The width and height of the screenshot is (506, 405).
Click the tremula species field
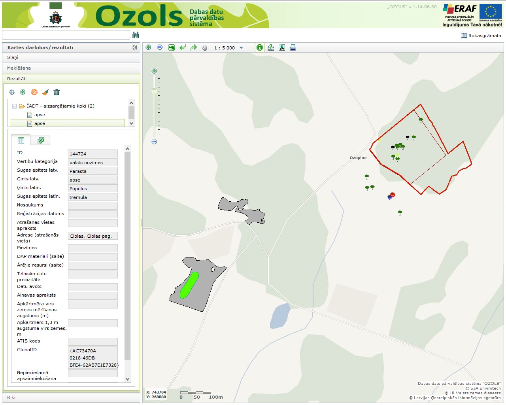click(93, 197)
